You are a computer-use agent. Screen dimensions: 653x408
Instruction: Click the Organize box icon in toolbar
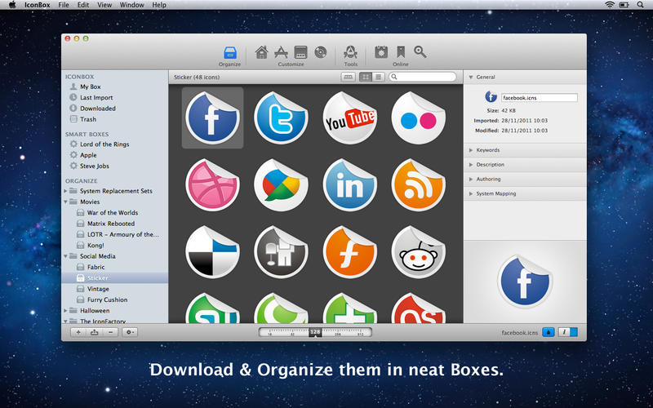[x=229, y=51]
